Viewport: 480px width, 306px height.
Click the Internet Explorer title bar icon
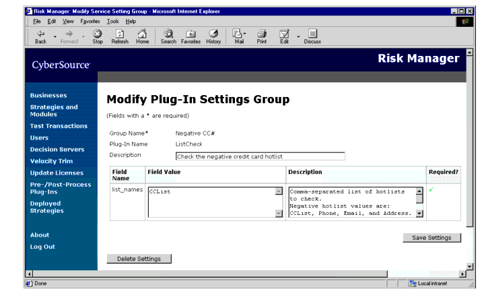(x=29, y=11)
